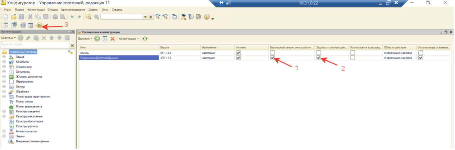This screenshot has width=455, height=150.
Task: Enable dangerous actions protection for Бонусы row
Action: 318,53
